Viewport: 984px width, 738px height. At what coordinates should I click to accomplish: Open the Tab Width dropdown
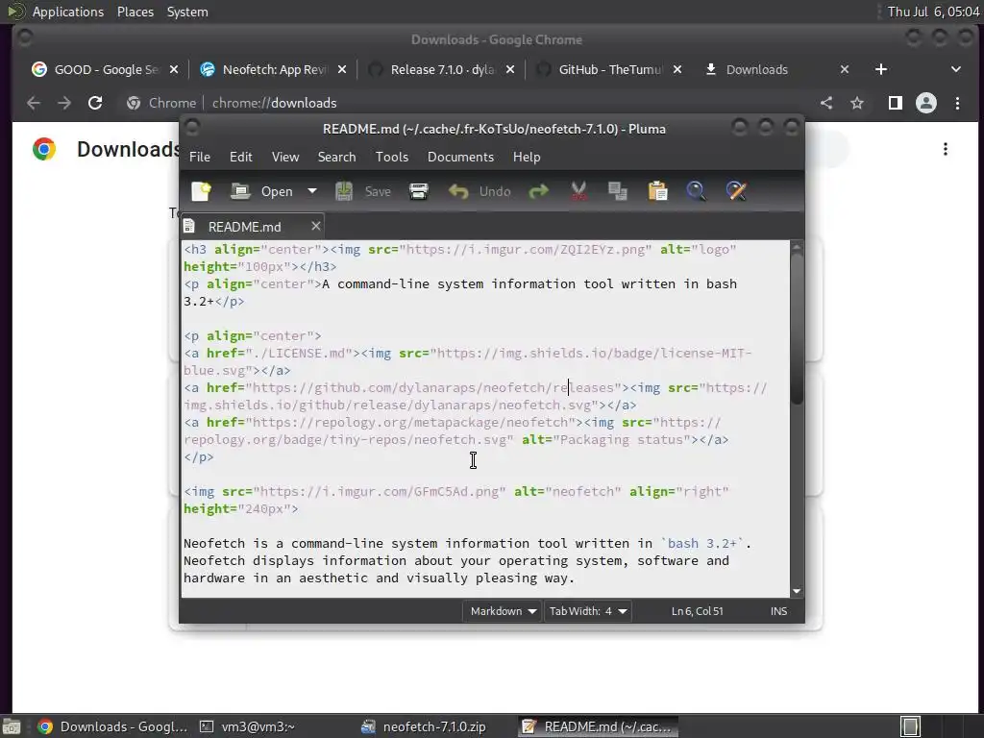click(588, 611)
